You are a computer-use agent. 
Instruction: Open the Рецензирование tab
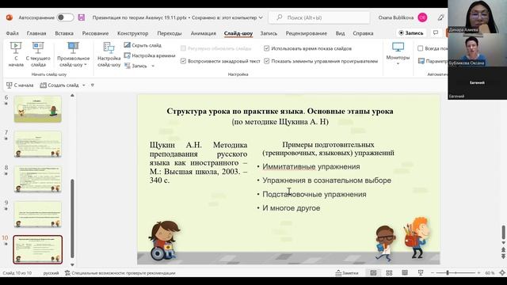[306, 33]
